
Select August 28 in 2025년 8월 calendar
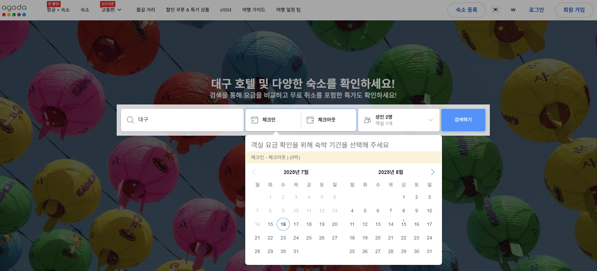[x=391, y=251]
